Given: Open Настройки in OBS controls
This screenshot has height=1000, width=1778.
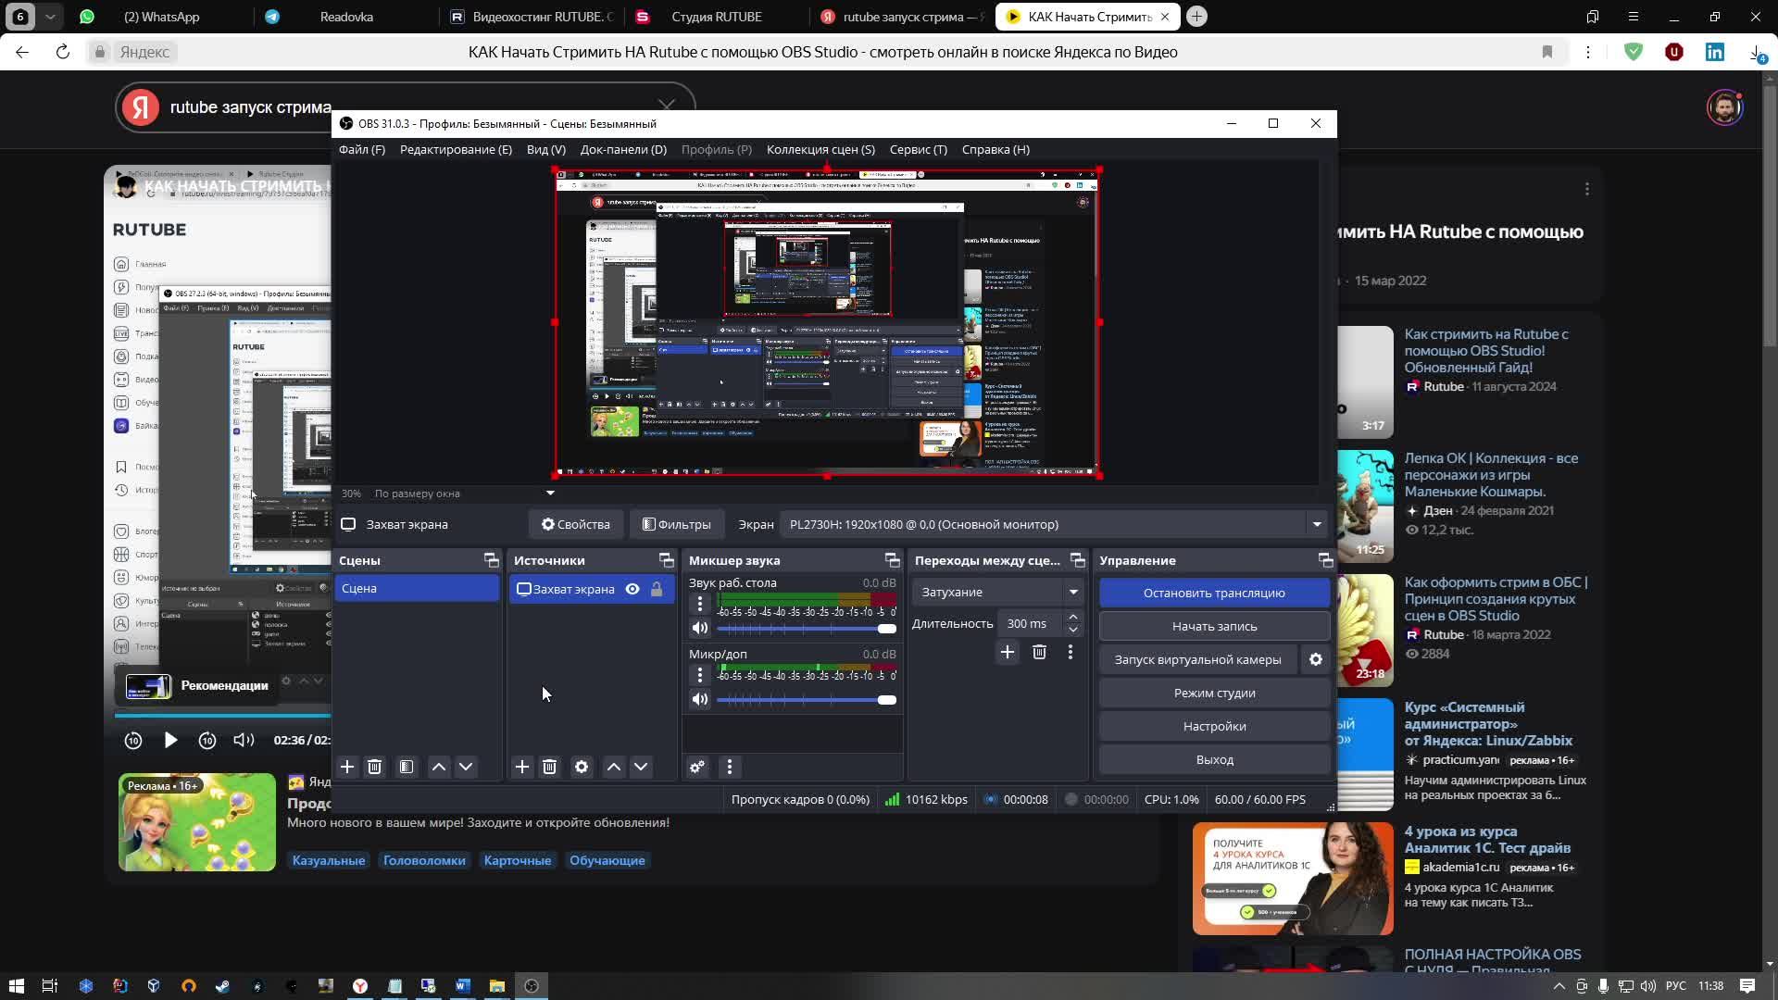Looking at the screenshot, I should 1215,726.
